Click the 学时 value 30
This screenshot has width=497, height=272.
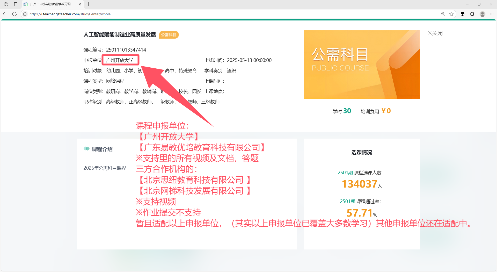point(347,111)
